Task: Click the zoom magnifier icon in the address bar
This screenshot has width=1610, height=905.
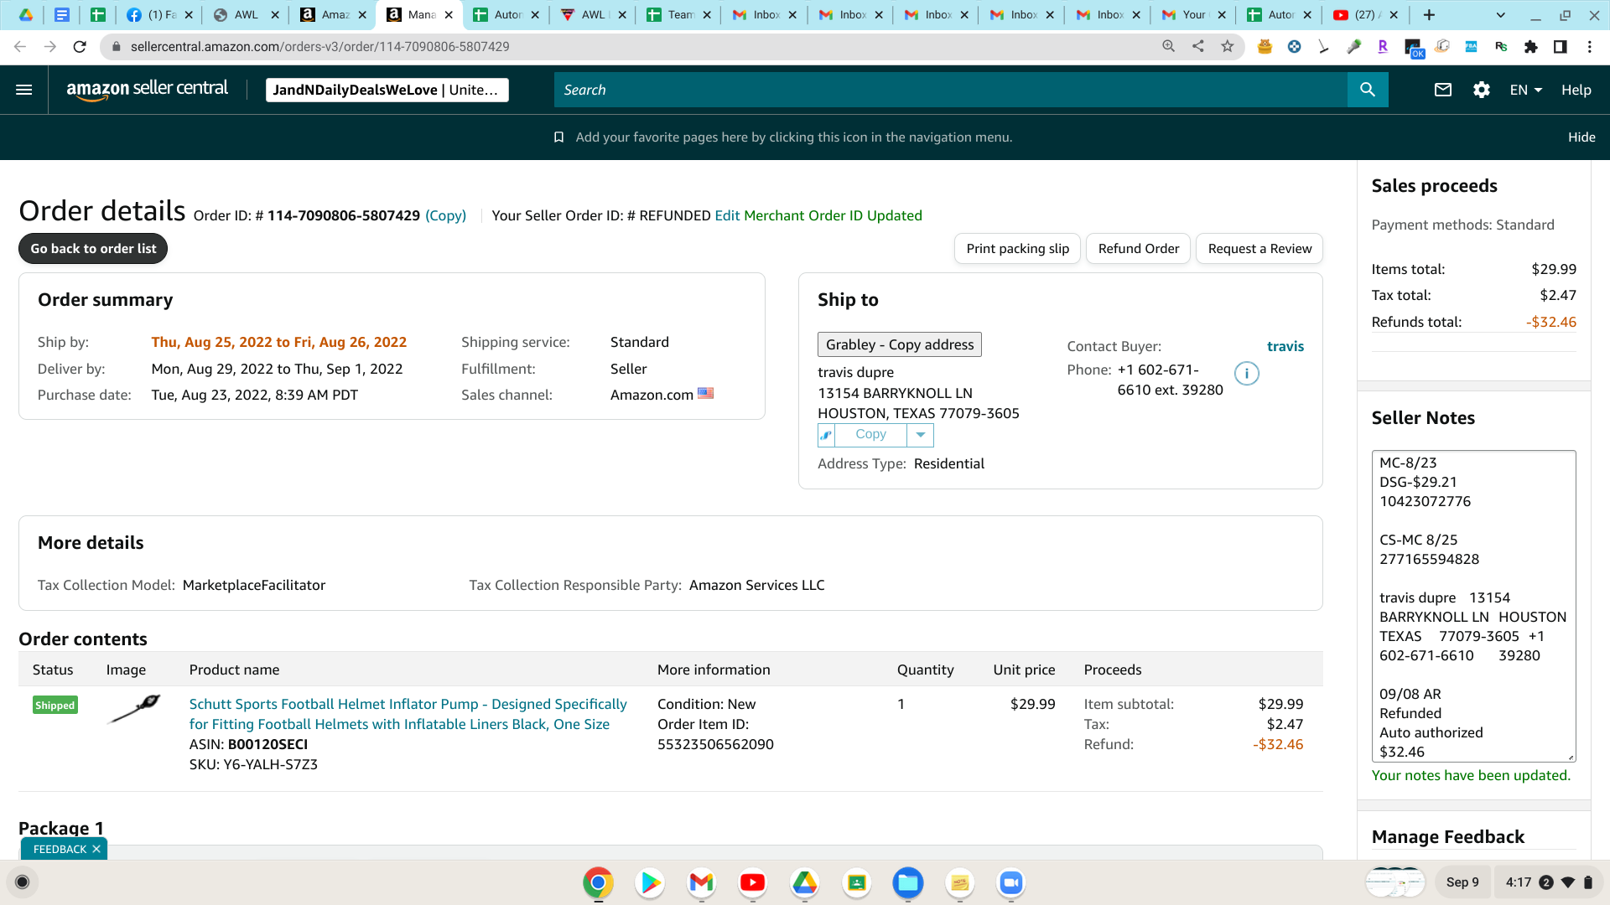Action: [1169, 47]
